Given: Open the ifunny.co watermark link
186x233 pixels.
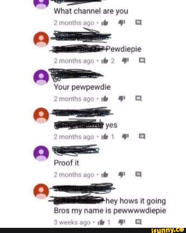Looking at the screenshot, I should (167, 230).
